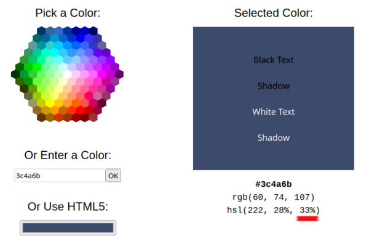
Task: Open the HTML5 color picker swatch
Action: [68, 227]
